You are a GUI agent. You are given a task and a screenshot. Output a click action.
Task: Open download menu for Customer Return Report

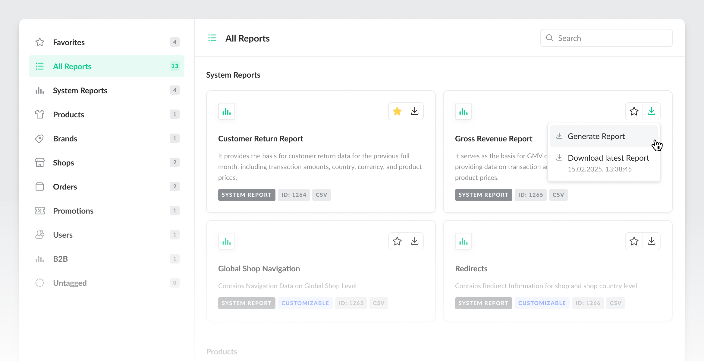[x=415, y=111]
